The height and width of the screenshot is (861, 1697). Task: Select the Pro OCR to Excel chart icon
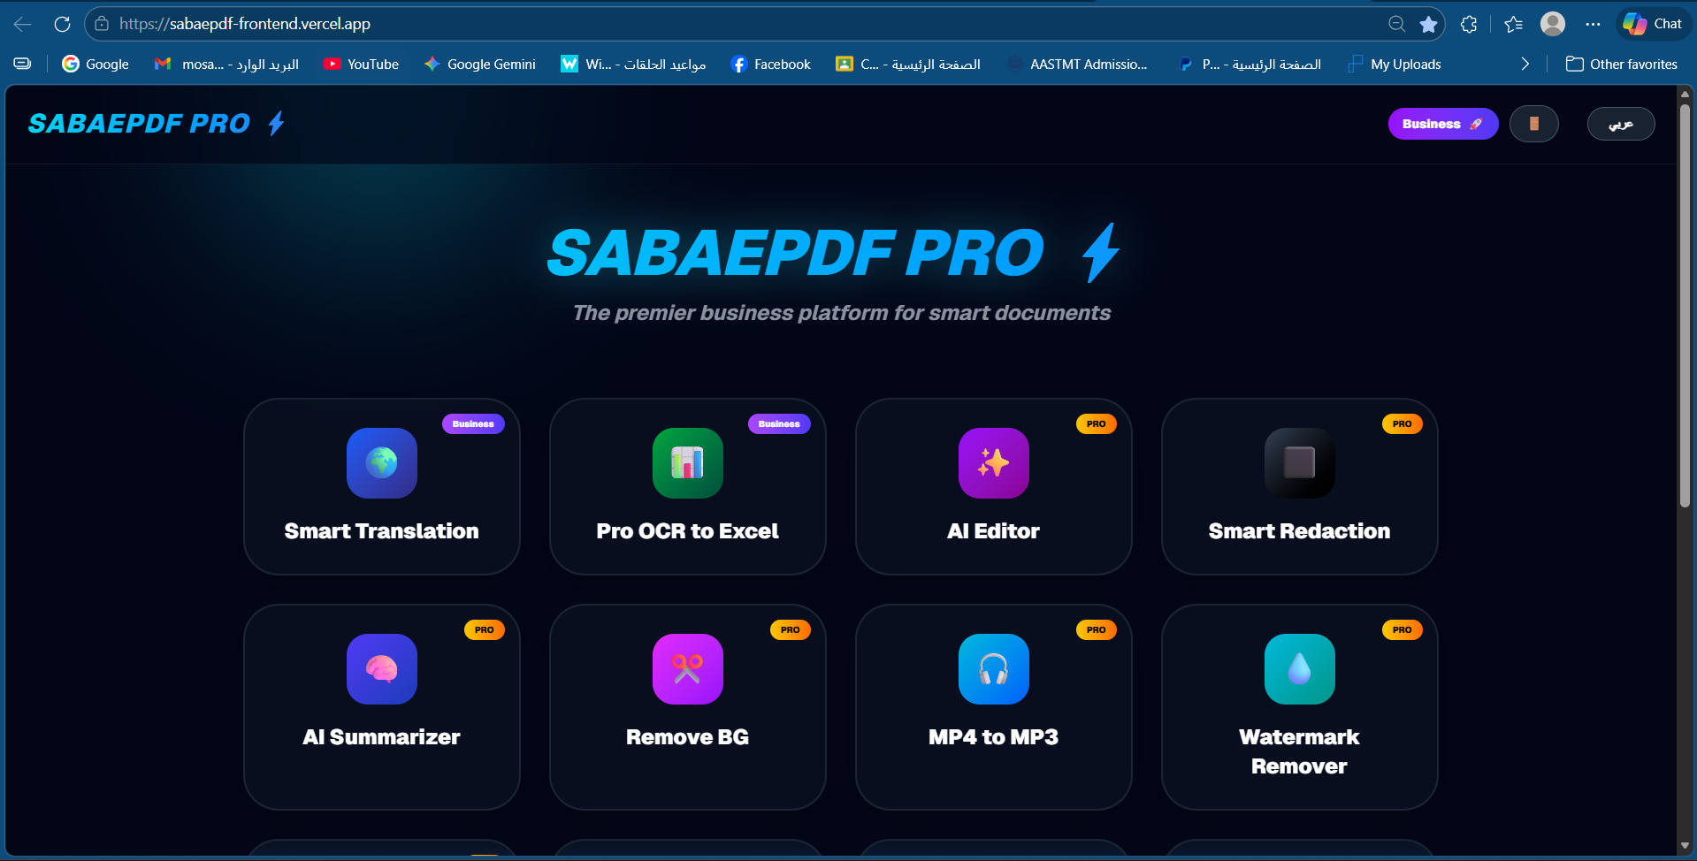tap(687, 462)
